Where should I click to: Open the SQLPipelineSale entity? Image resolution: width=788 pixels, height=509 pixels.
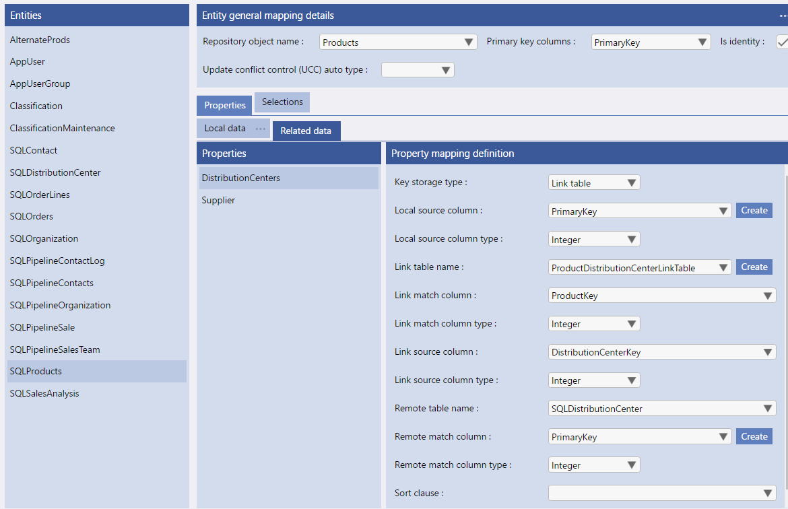[x=96, y=327]
